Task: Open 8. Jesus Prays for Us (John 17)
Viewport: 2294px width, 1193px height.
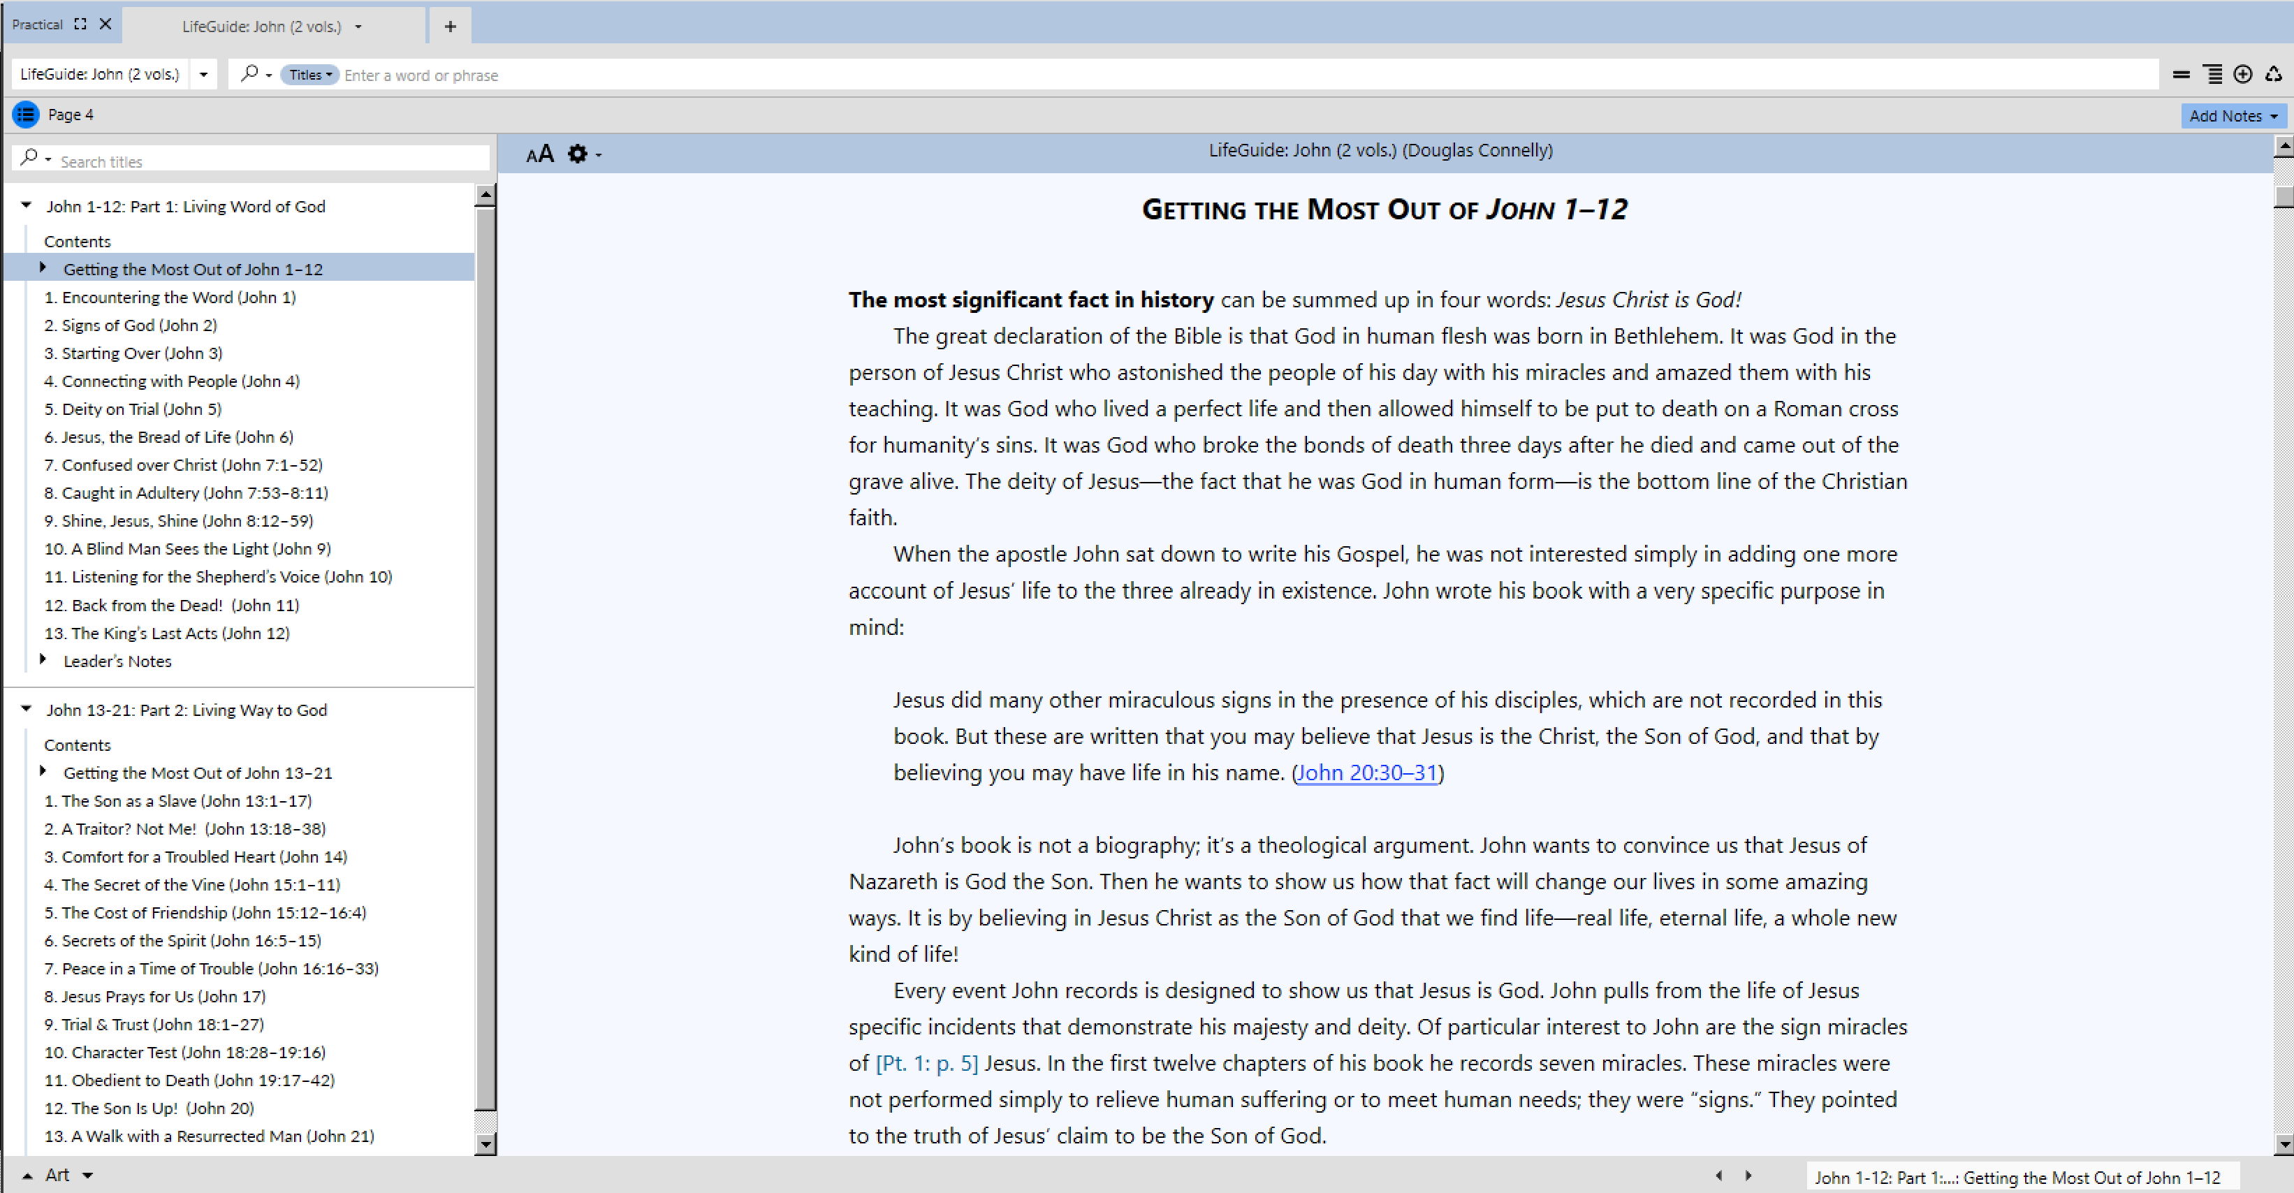Action: pos(155,996)
